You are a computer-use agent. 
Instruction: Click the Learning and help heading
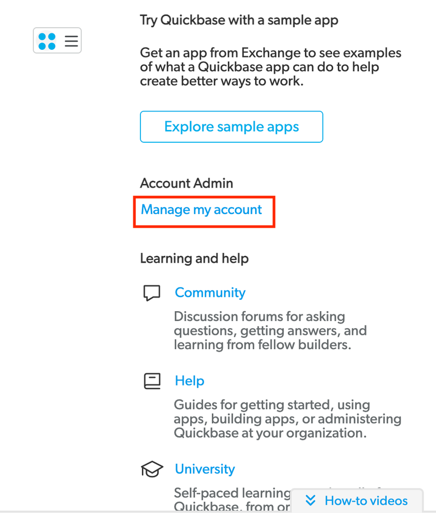pyautogui.click(x=194, y=258)
